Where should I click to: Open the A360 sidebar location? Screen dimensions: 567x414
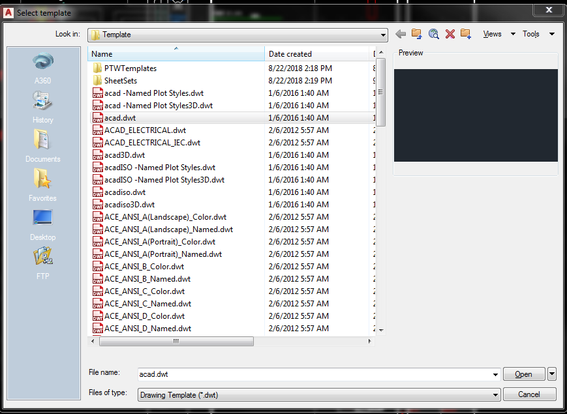coord(42,68)
